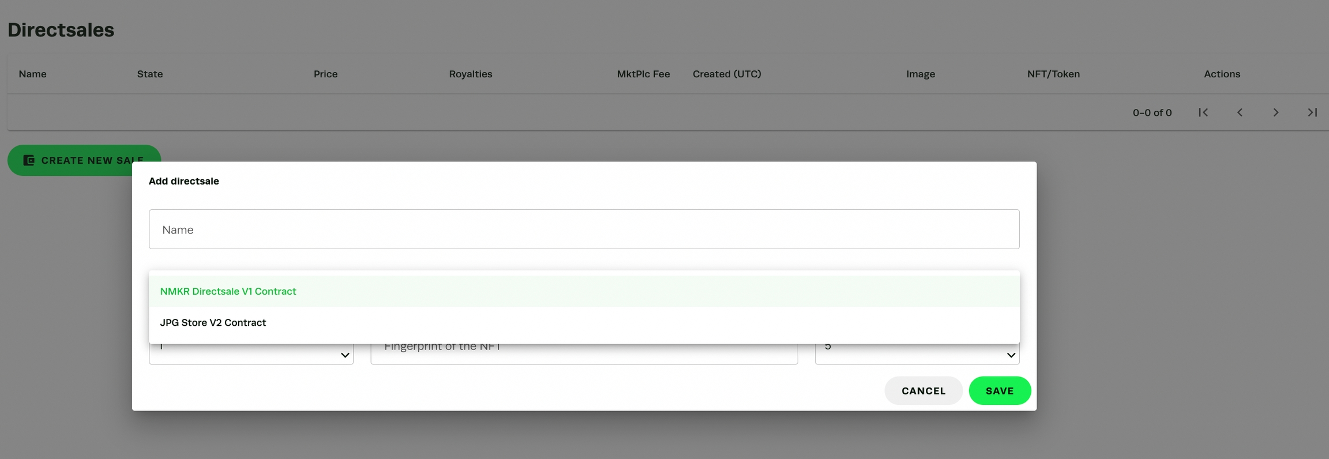Viewport: 1329px width, 459px height.
Task: Click the next page arrow
Action: tap(1276, 112)
